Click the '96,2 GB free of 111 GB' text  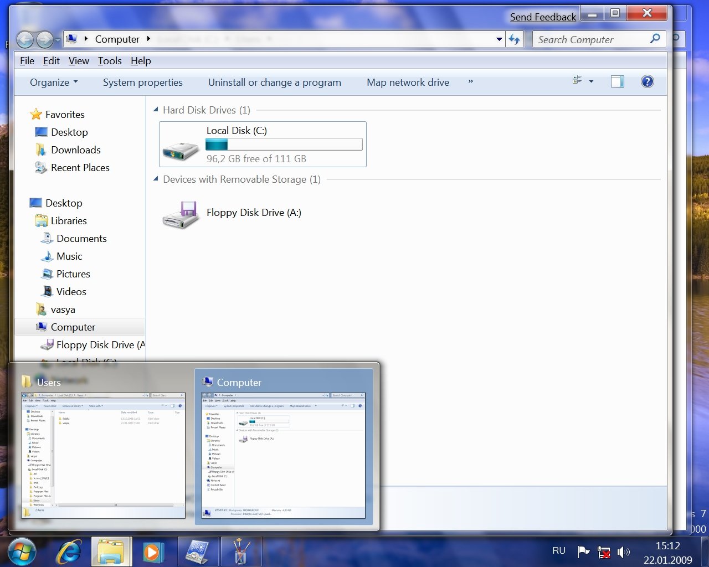[x=256, y=158]
